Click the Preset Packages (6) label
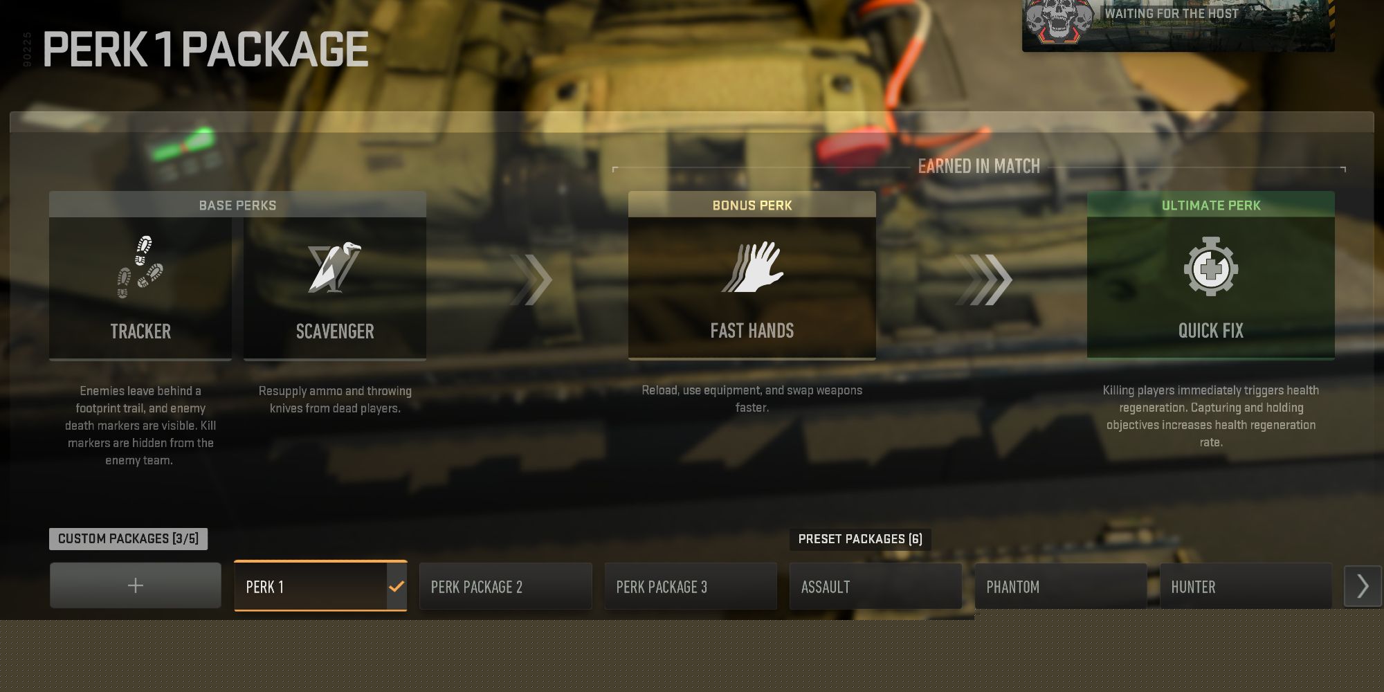 [860, 539]
